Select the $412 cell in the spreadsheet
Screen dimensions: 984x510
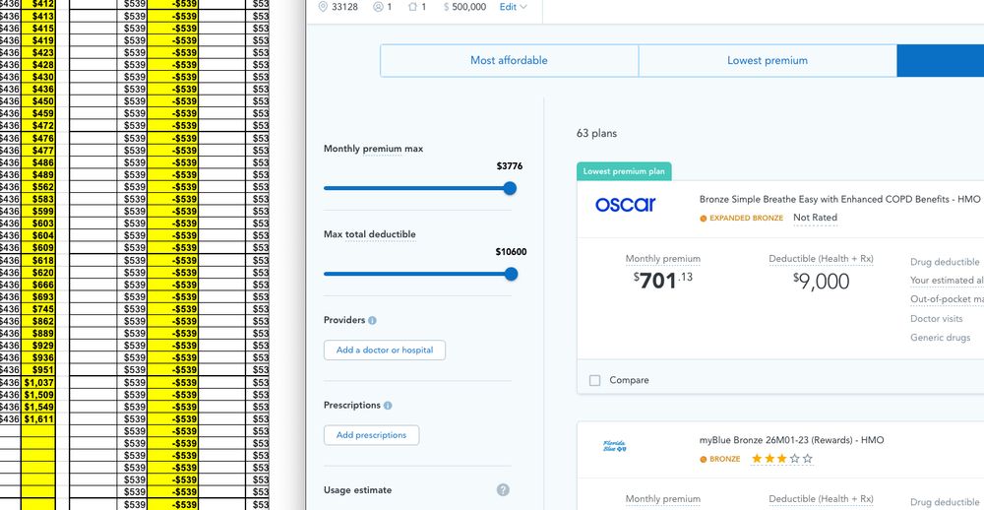coord(38,4)
